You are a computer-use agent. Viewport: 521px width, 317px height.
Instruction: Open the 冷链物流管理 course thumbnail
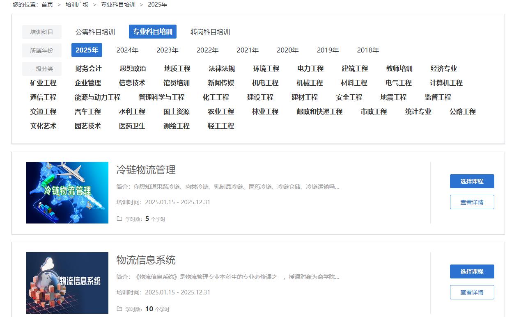[x=67, y=193]
